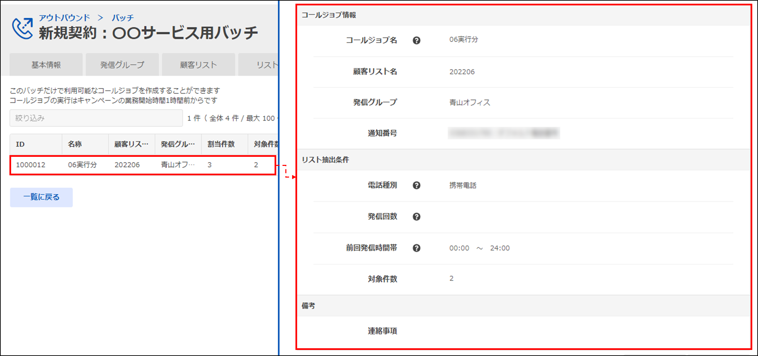This screenshot has height=356, width=758.
Task: Sort by the ID column header
Action: click(20, 144)
